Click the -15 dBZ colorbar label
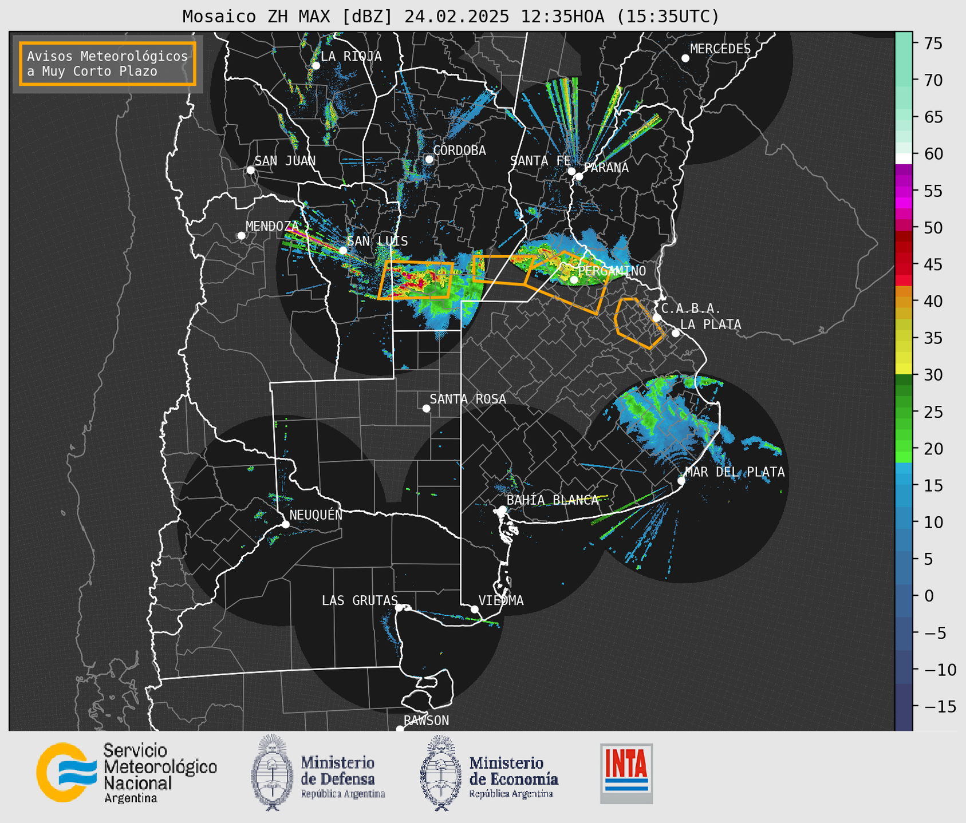The image size is (966, 823). pos(940,706)
